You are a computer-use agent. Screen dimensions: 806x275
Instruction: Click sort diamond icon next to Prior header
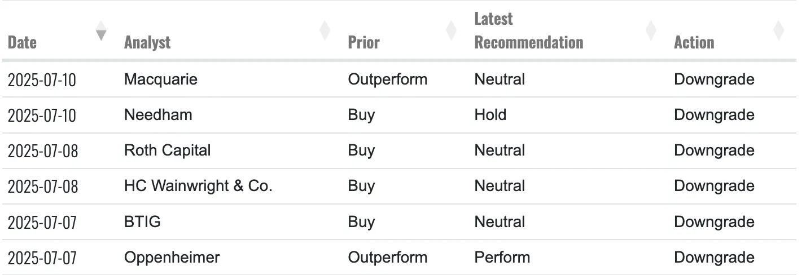(x=451, y=30)
